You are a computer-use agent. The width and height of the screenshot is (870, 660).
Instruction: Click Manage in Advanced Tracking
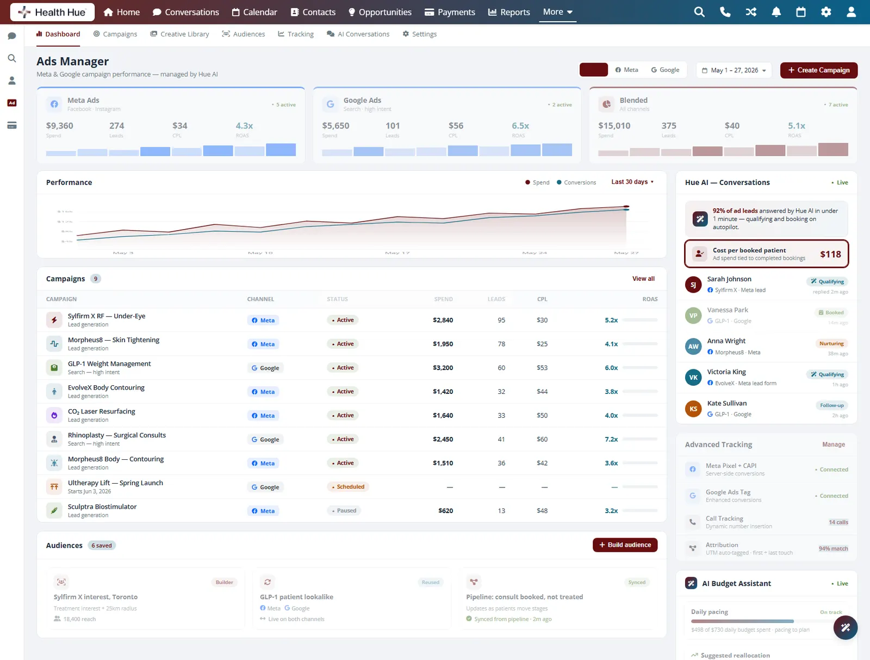[834, 445]
